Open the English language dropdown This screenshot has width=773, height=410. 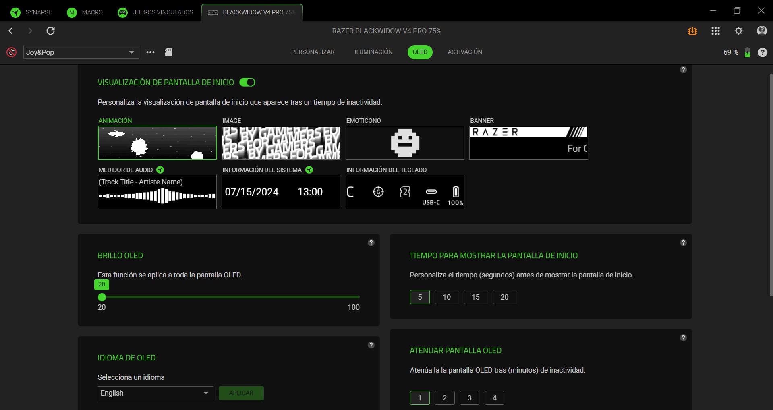click(x=155, y=393)
